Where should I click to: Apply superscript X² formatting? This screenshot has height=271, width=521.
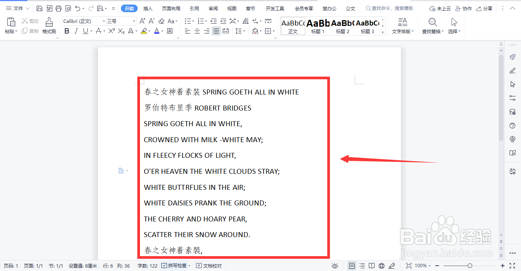[x=112, y=31]
